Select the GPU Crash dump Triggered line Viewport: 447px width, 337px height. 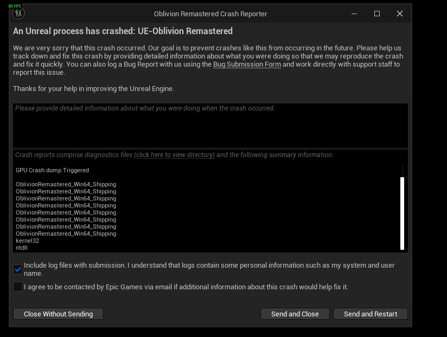52,170
